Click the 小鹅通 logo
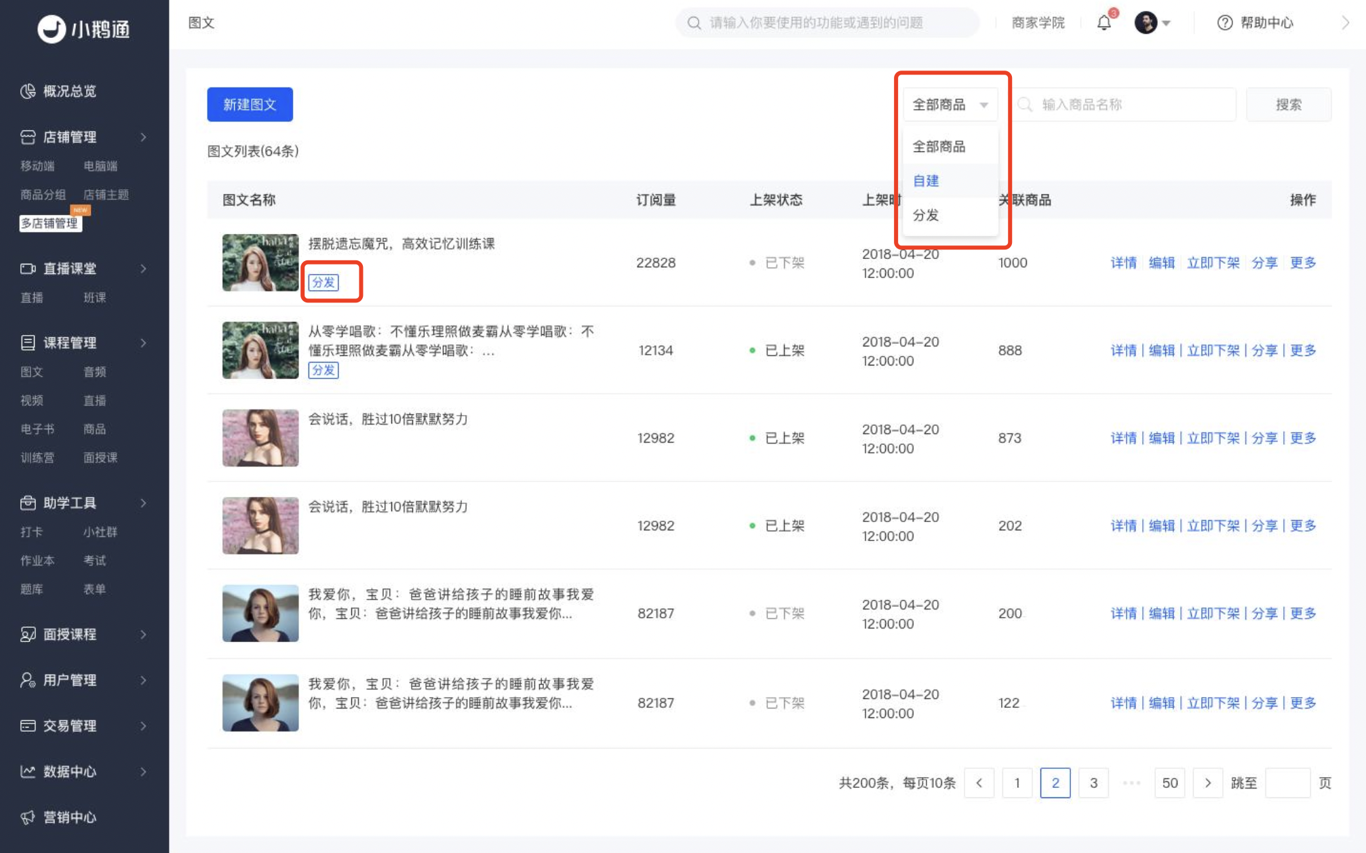The image size is (1366, 853). click(83, 29)
